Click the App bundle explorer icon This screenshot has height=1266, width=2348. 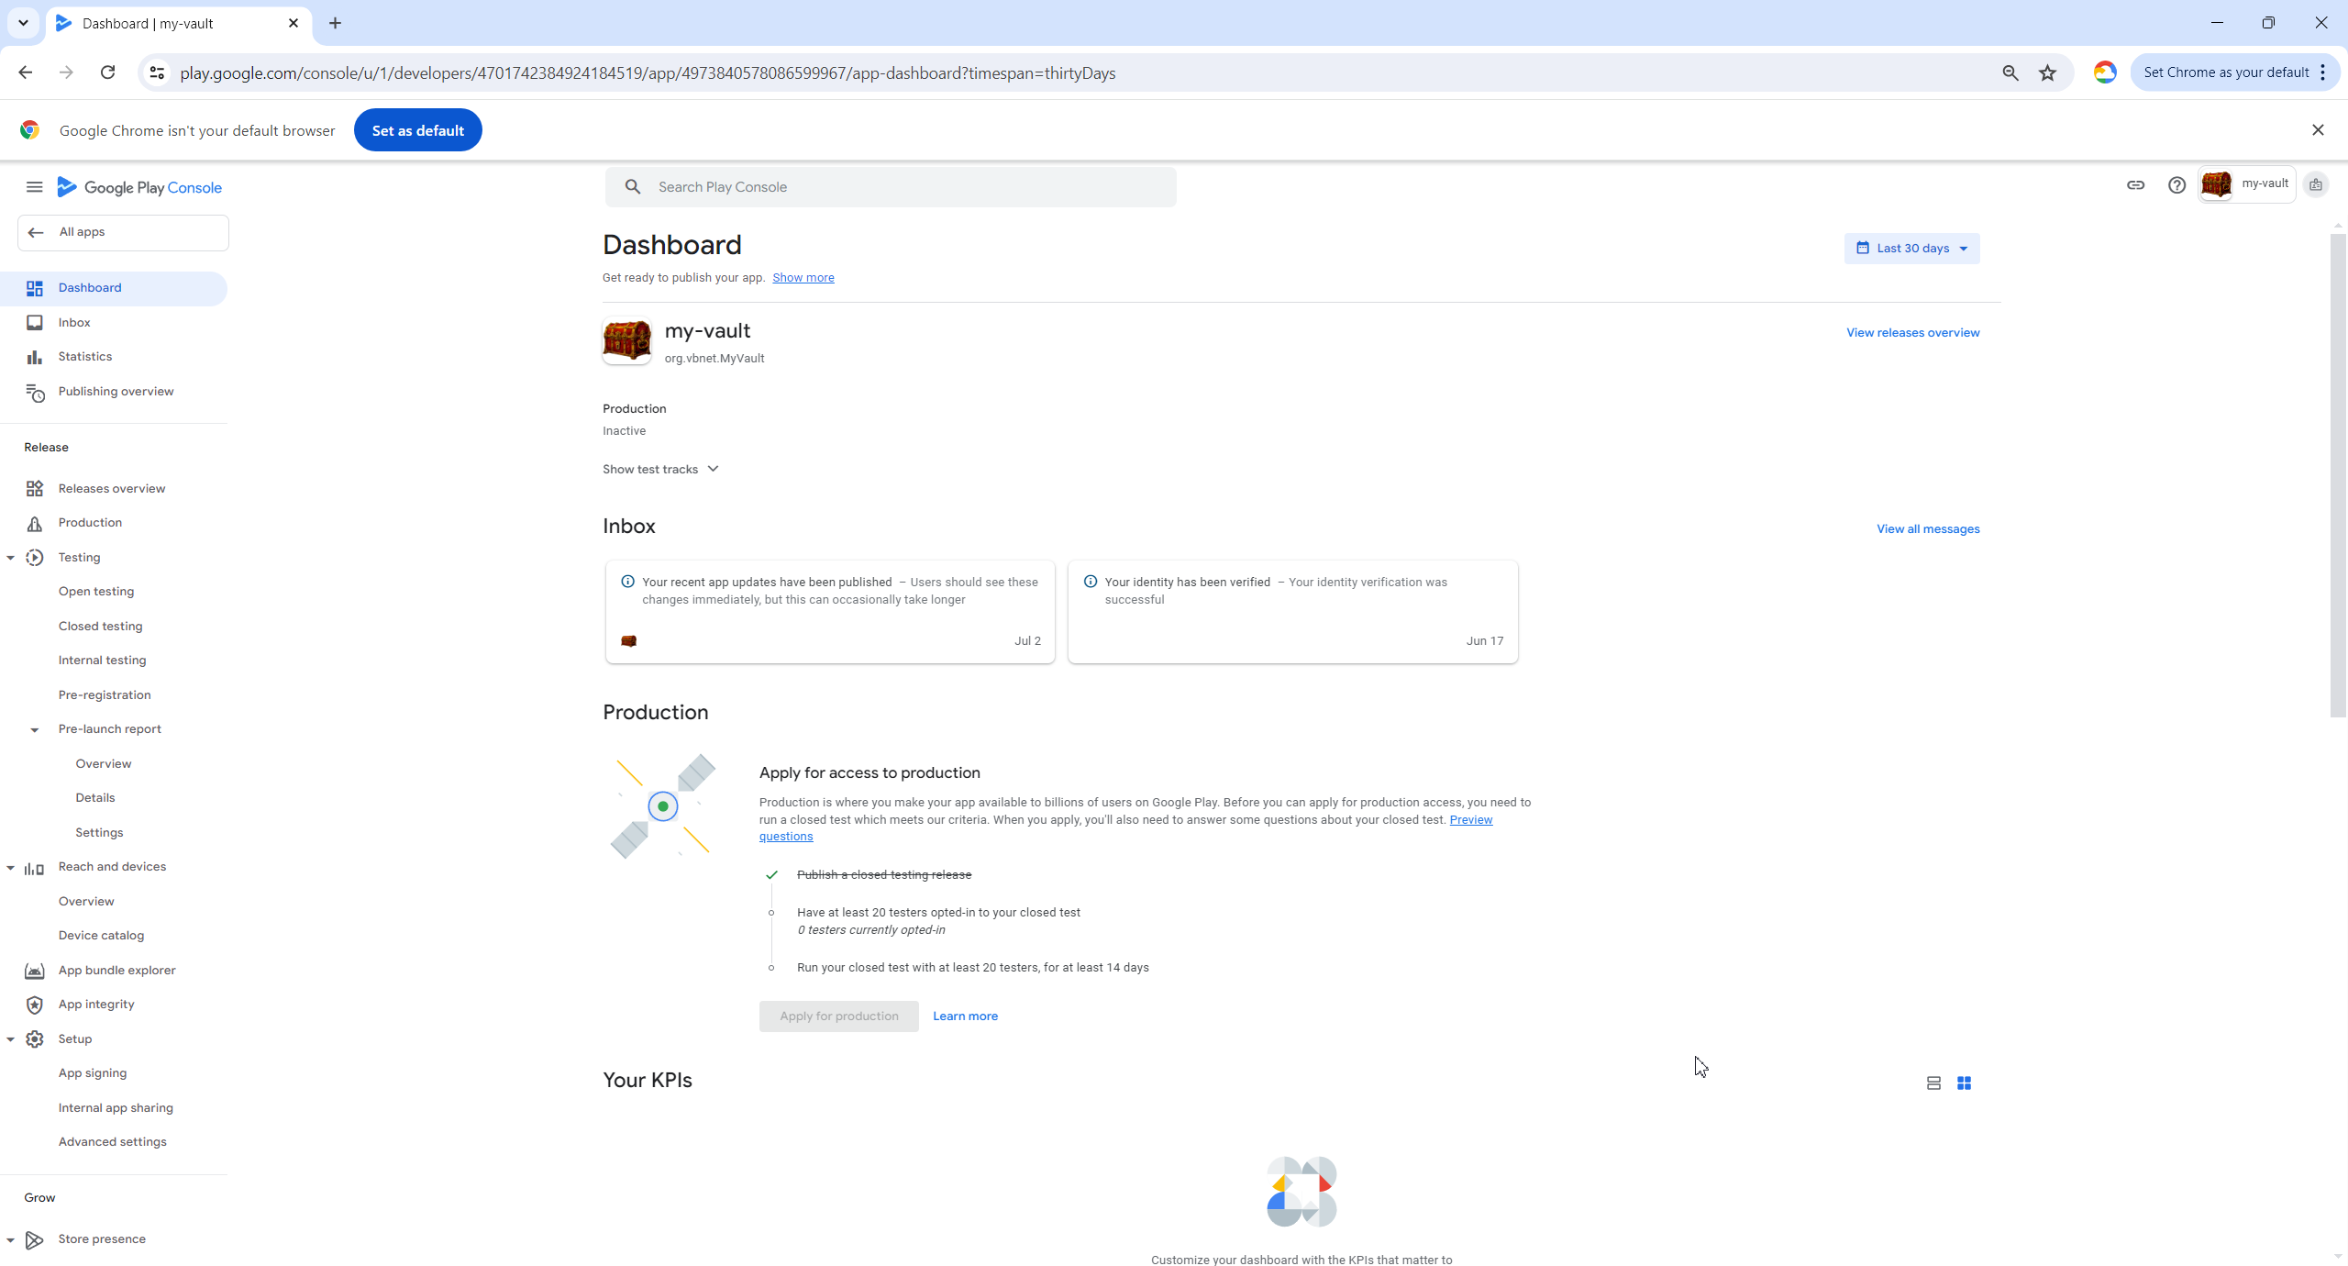pyautogui.click(x=35, y=971)
